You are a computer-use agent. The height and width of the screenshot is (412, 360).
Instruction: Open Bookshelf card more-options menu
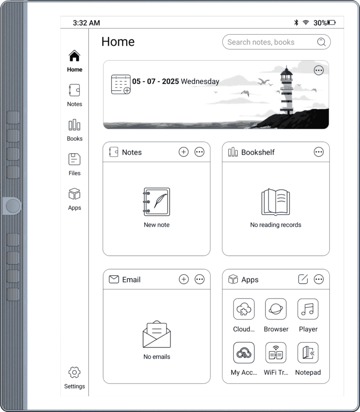(x=319, y=152)
